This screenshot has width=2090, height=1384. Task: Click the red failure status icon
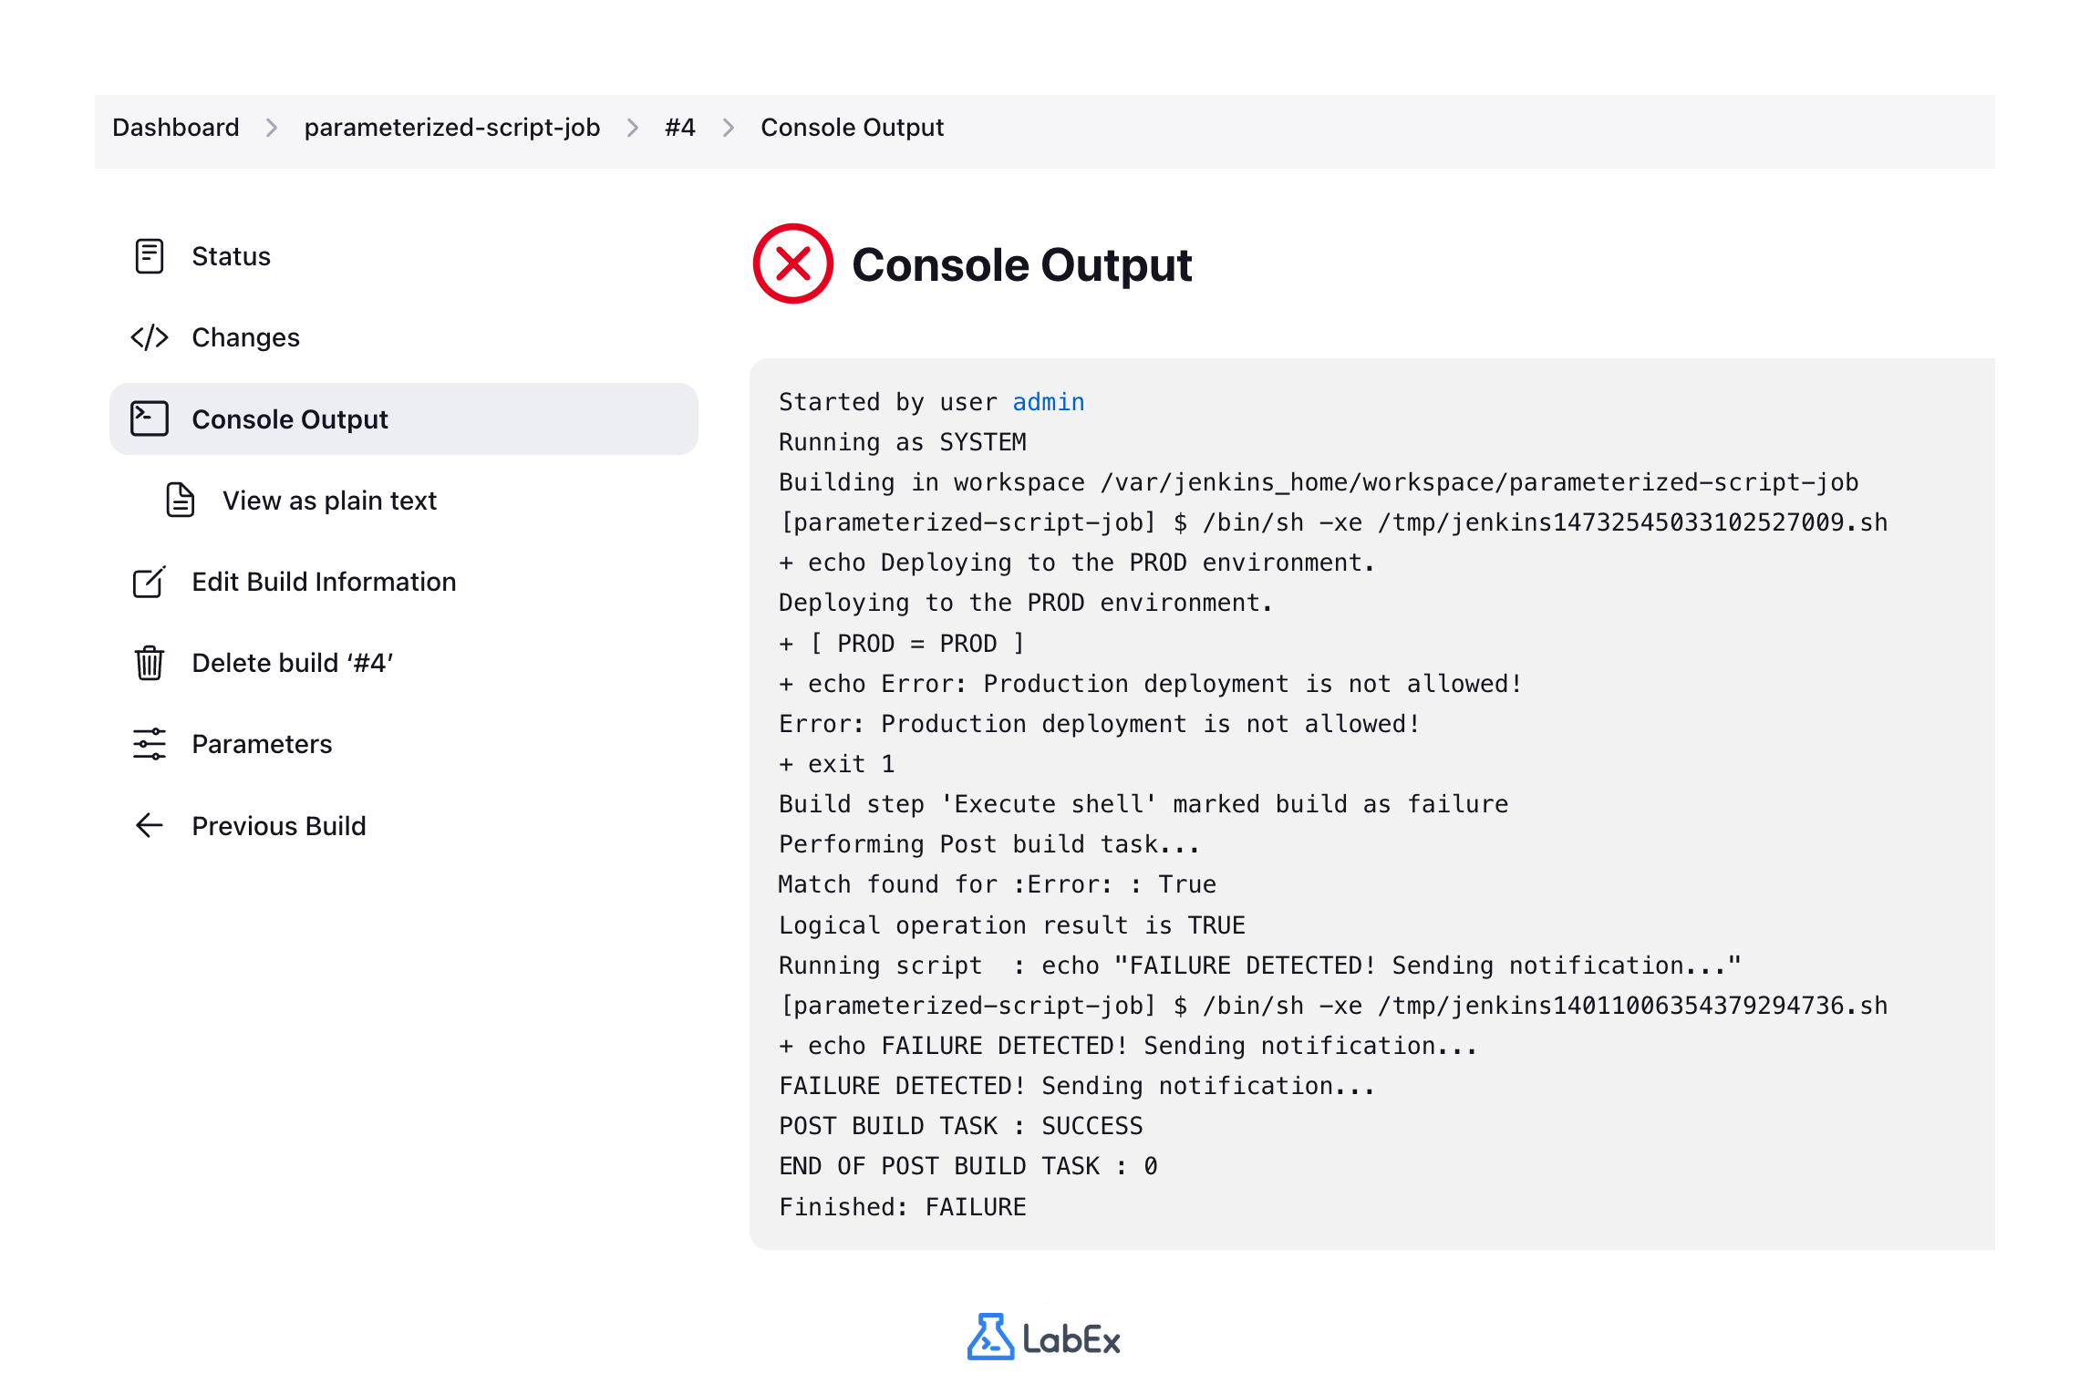pos(793,264)
